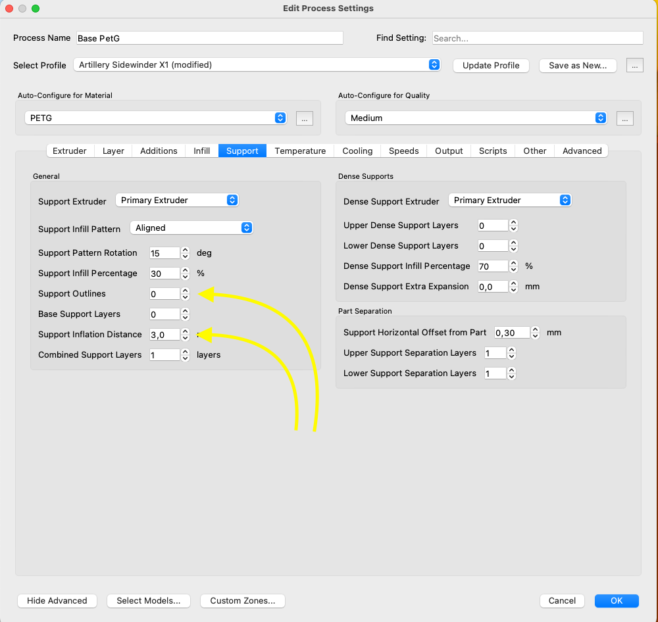Switch to the Infill tab

[x=201, y=151]
